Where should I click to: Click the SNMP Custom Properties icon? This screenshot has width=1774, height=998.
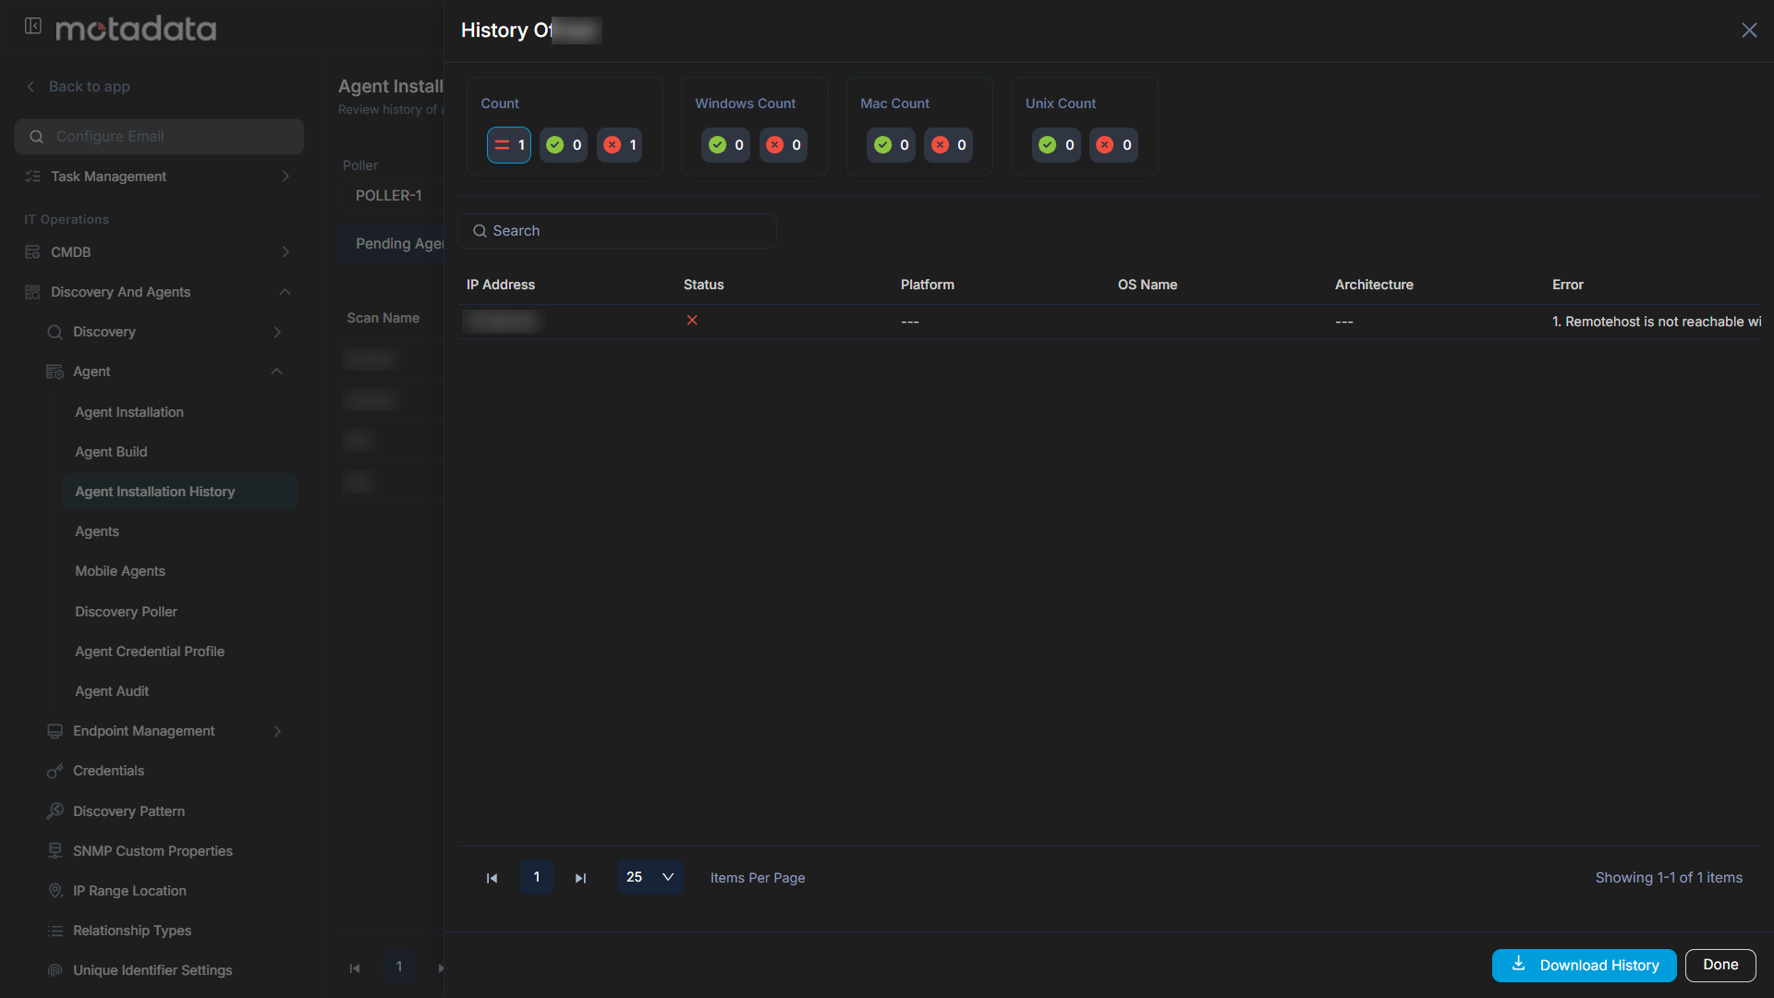[55, 851]
